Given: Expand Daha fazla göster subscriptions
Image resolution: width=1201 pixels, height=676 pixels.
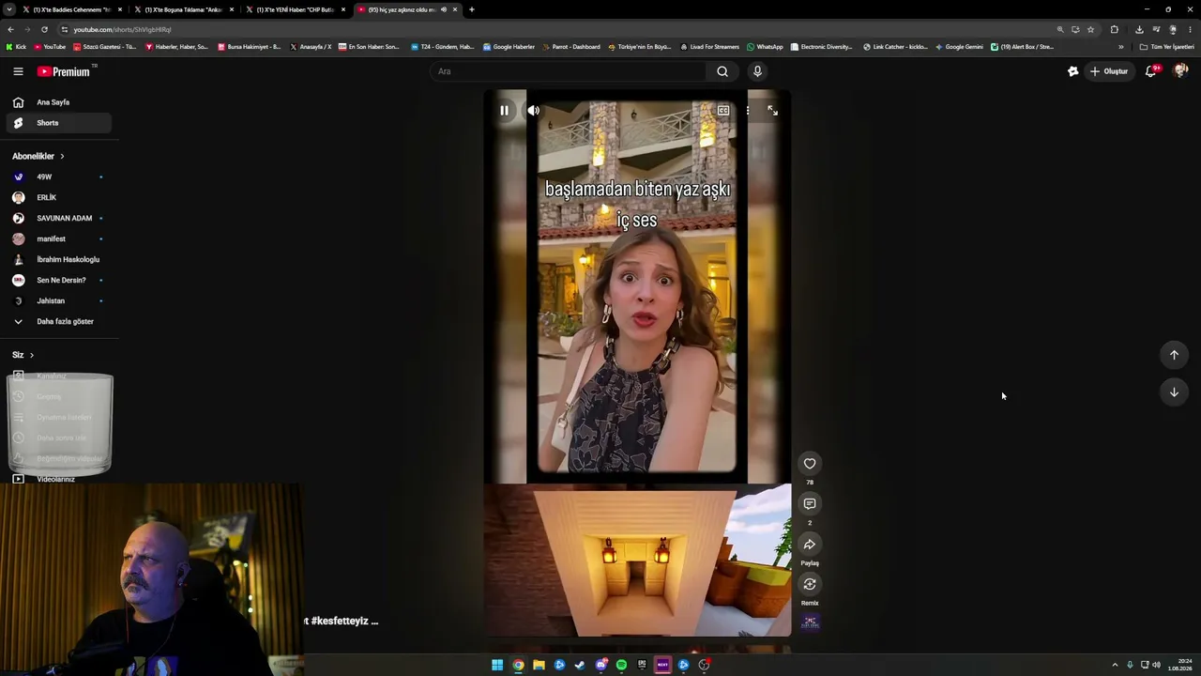Looking at the screenshot, I should [x=59, y=321].
